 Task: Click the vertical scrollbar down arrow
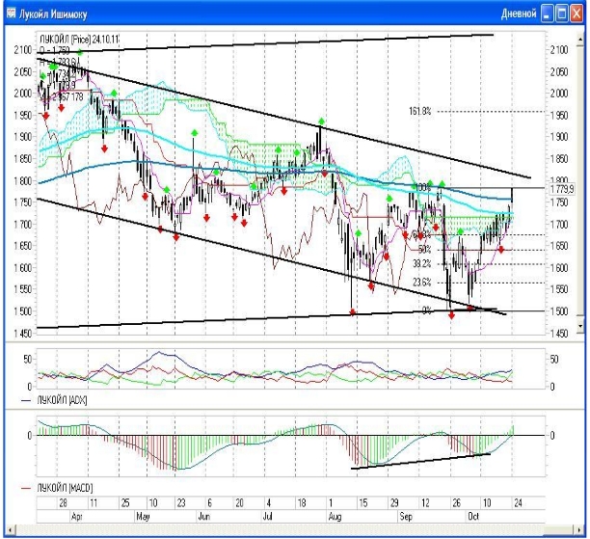coord(579,326)
